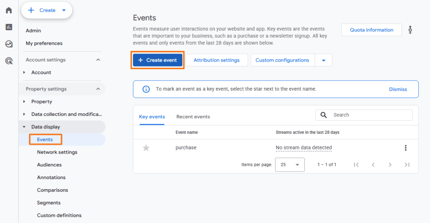Click No stream data detected text

pos(304,148)
